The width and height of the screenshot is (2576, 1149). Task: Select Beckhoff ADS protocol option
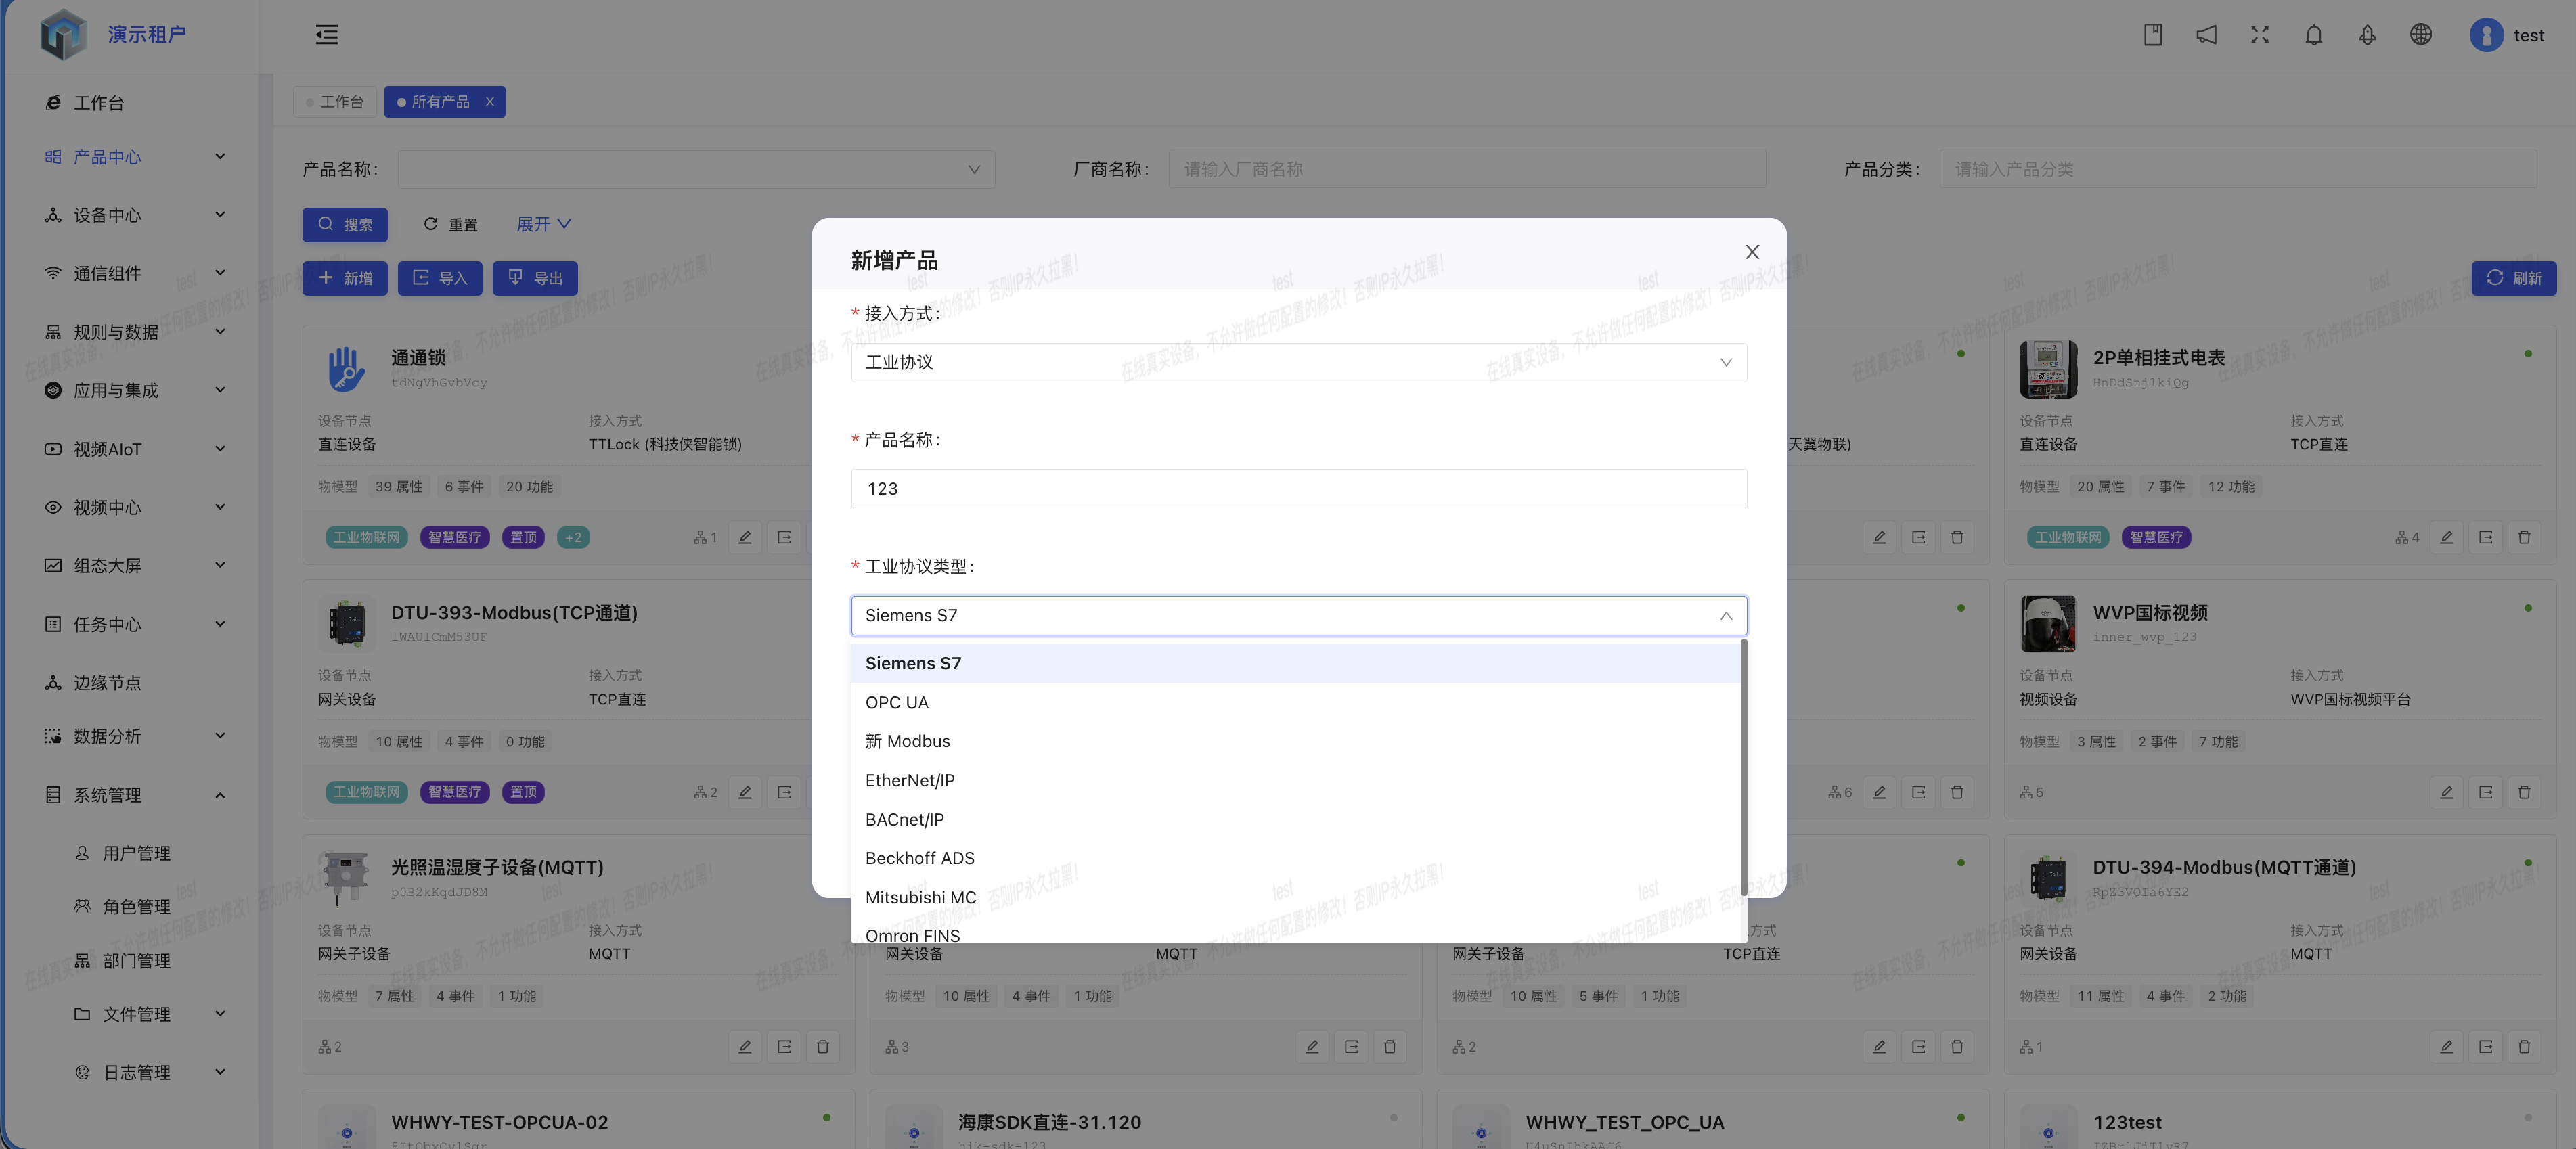click(1295, 858)
